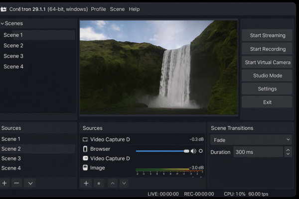Open the Profile menu
The image size is (299, 199).
(98, 9)
